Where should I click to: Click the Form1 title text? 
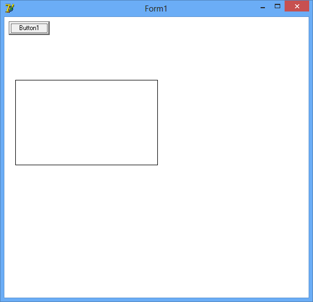[156, 9]
